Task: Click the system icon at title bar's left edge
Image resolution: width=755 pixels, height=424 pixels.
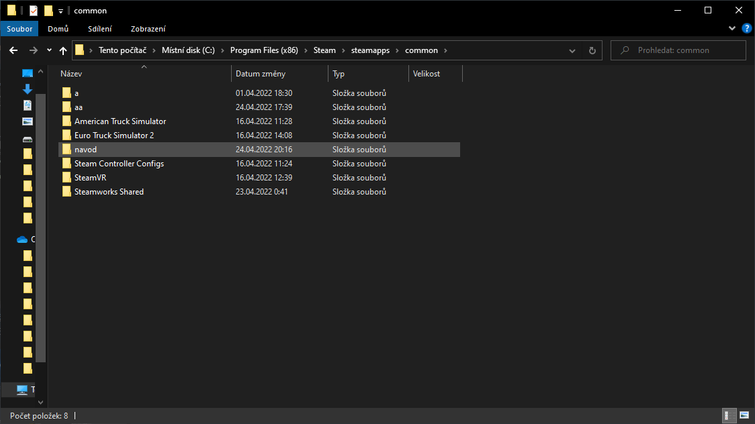Action: coord(11,10)
